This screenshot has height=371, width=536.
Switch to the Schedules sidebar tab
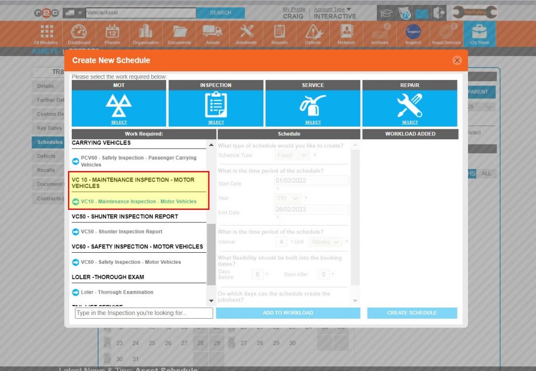(x=48, y=142)
